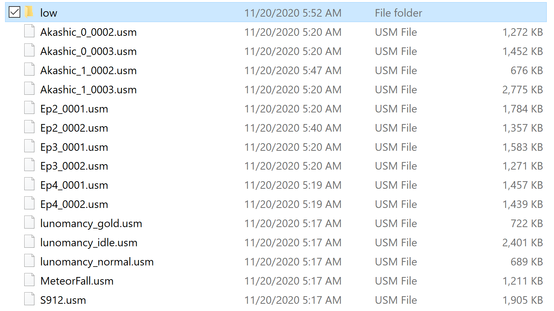Select the Ep3_0001.usm file name

(74, 147)
